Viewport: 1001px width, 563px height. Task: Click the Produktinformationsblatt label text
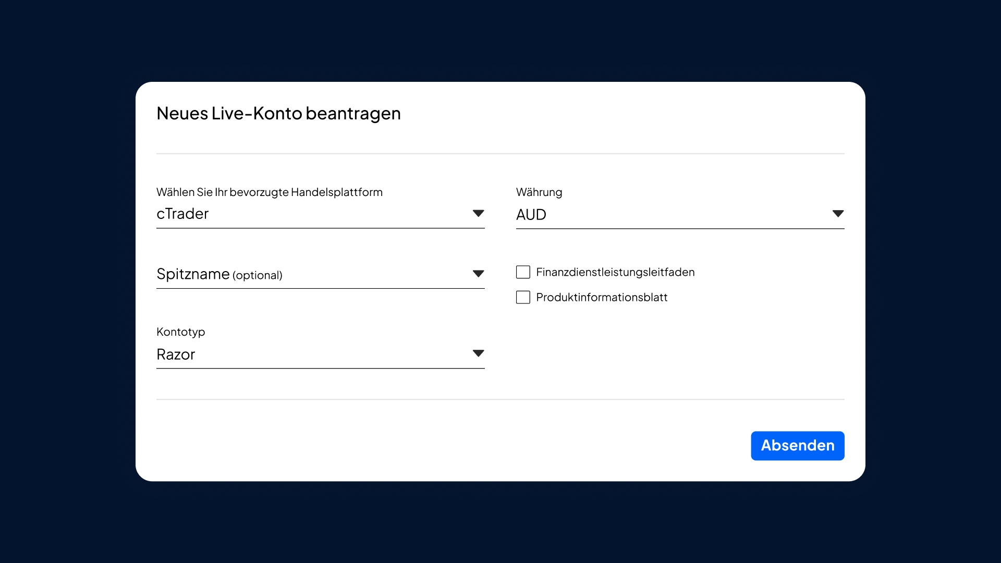coord(602,297)
